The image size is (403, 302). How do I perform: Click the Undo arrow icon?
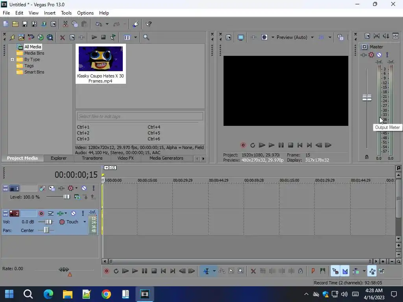(99, 24)
